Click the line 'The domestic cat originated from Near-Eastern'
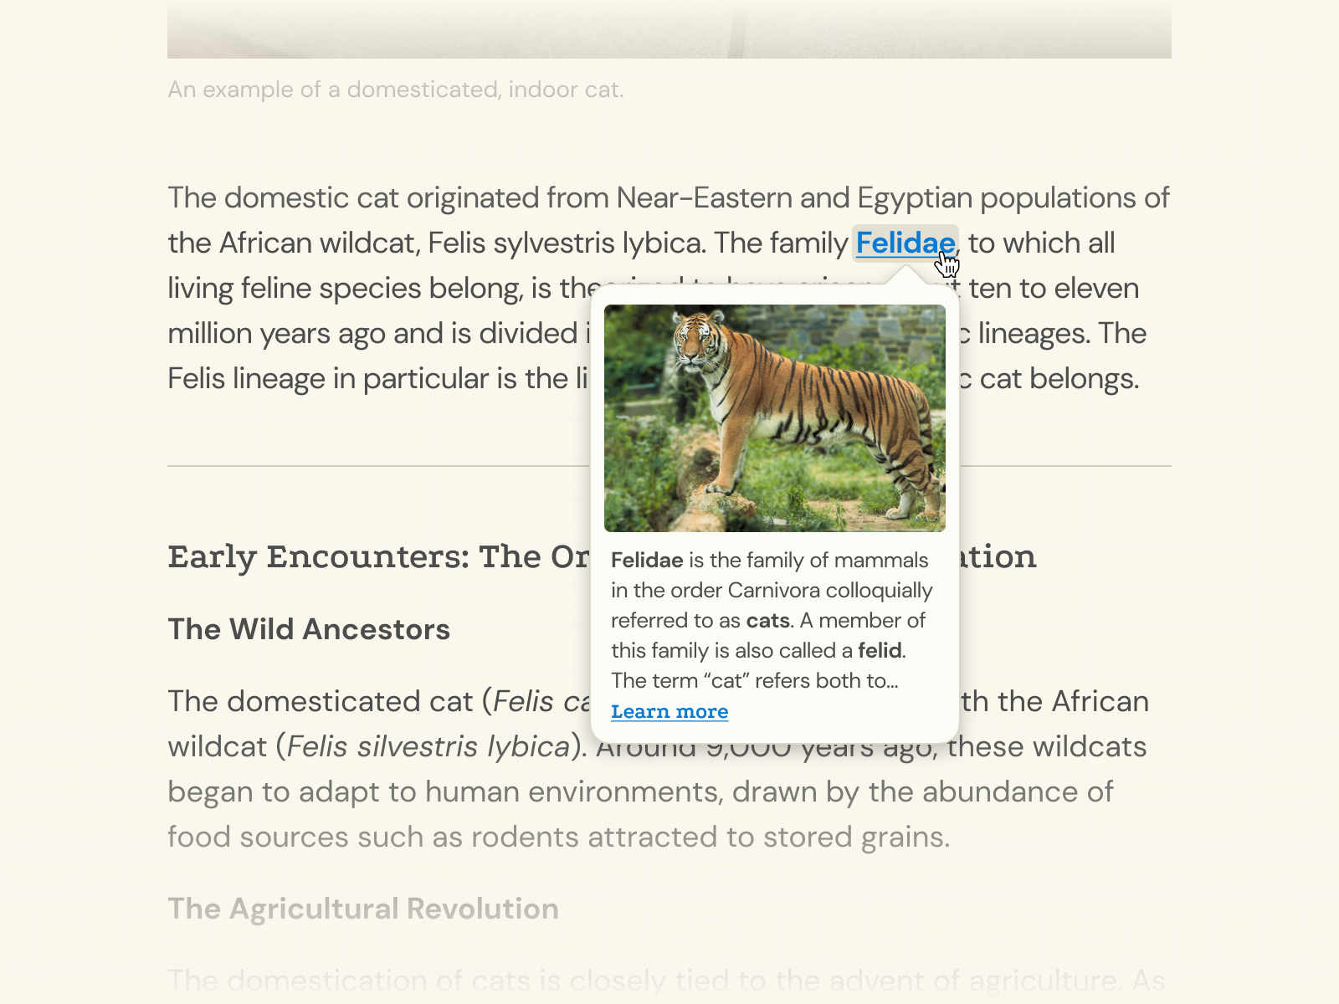The width and height of the screenshot is (1339, 1004). [x=668, y=198]
